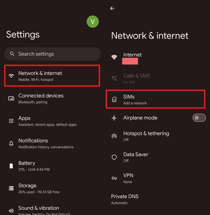
Task: Click the Hotspot & tethering icon
Action: (x=114, y=136)
